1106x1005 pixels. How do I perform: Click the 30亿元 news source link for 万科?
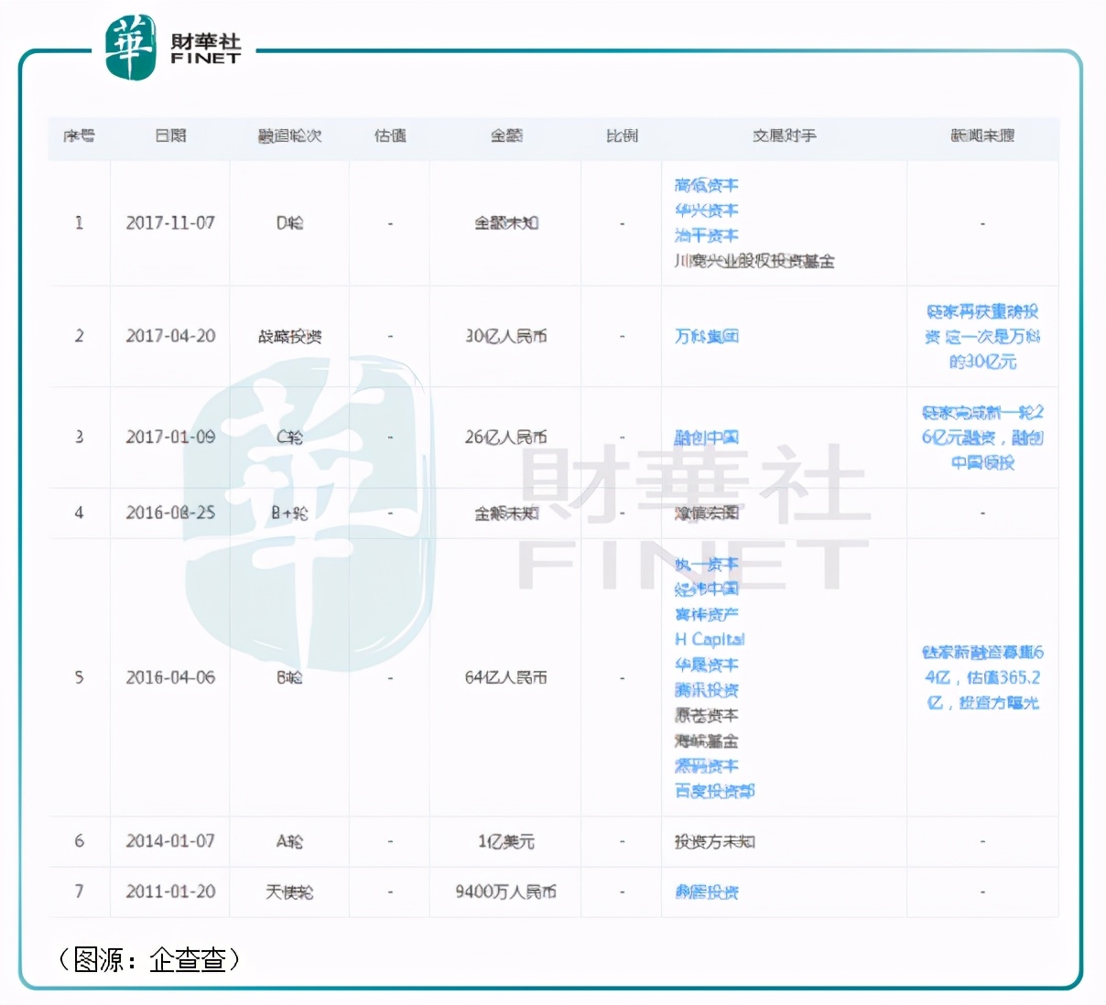point(984,336)
